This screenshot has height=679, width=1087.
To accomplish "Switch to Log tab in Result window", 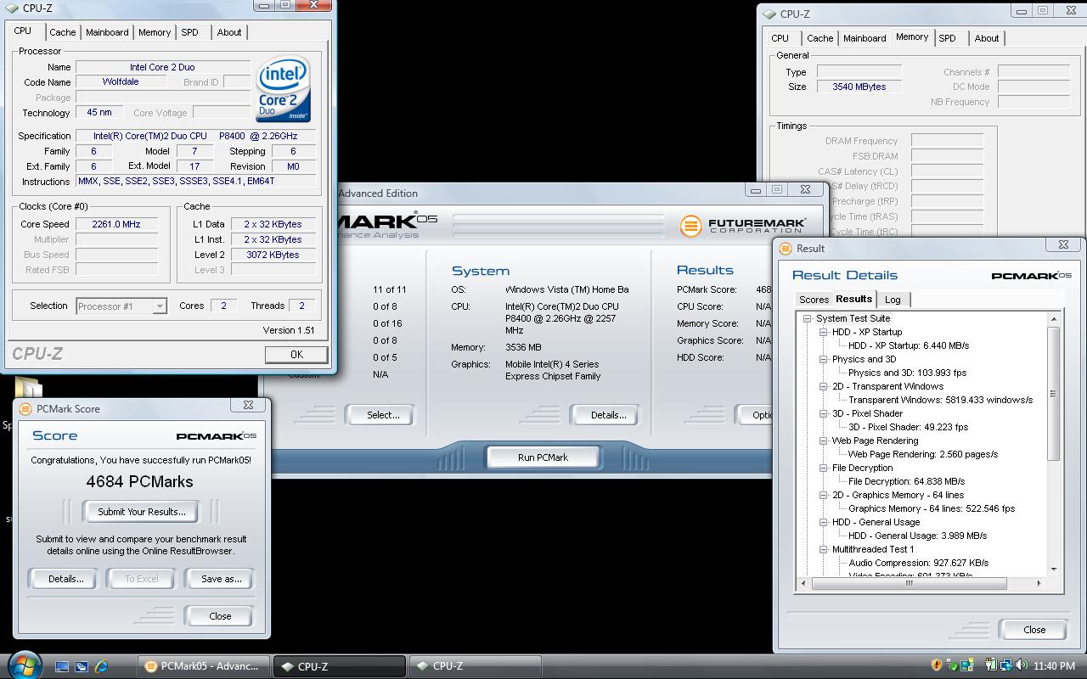I will (x=893, y=300).
